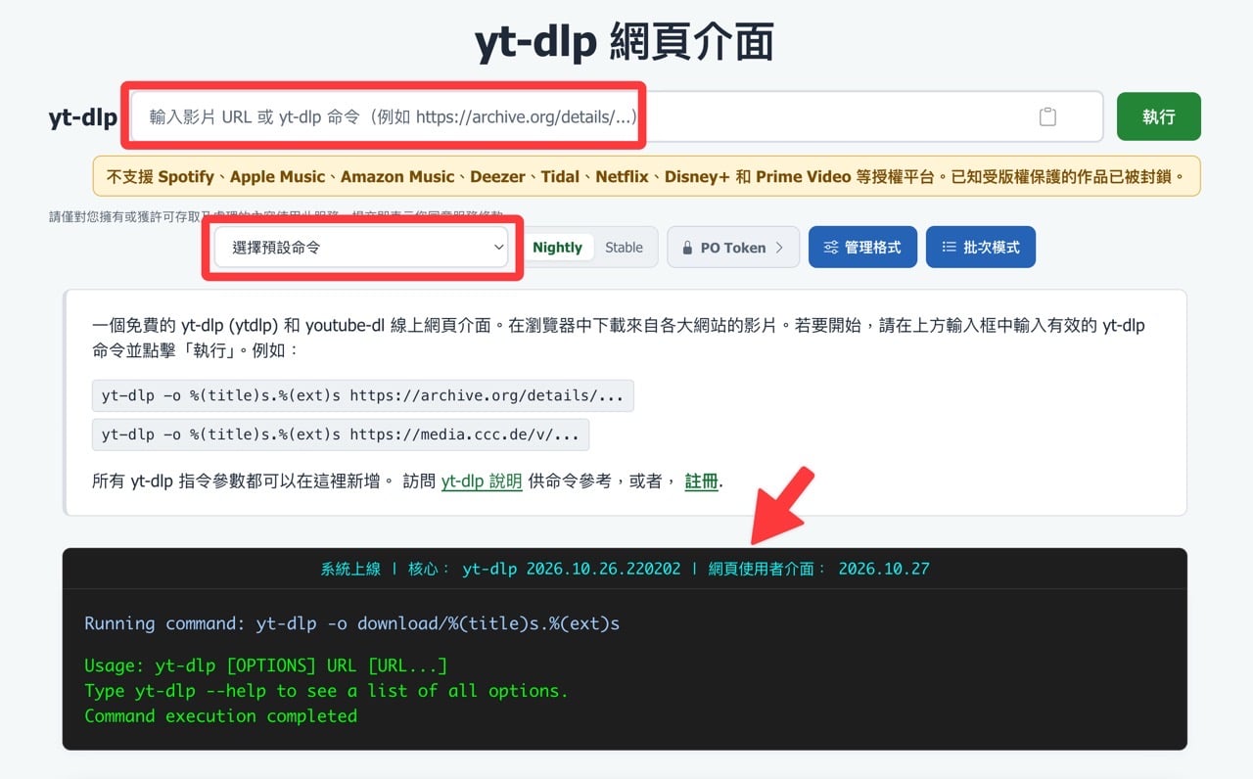1253x779 pixels.
Task: Select the archive.org example command code
Action: [362, 396]
